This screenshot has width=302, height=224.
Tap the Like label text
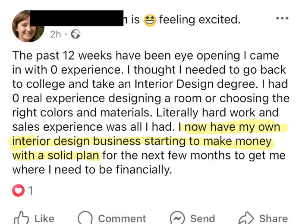click(x=44, y=218)
